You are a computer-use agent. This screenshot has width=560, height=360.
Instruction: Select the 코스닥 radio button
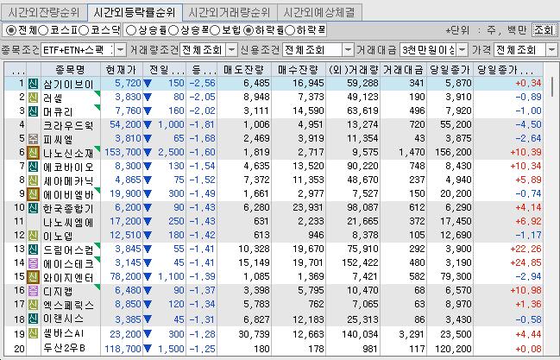pyautogui.click(x=84, y=30)
